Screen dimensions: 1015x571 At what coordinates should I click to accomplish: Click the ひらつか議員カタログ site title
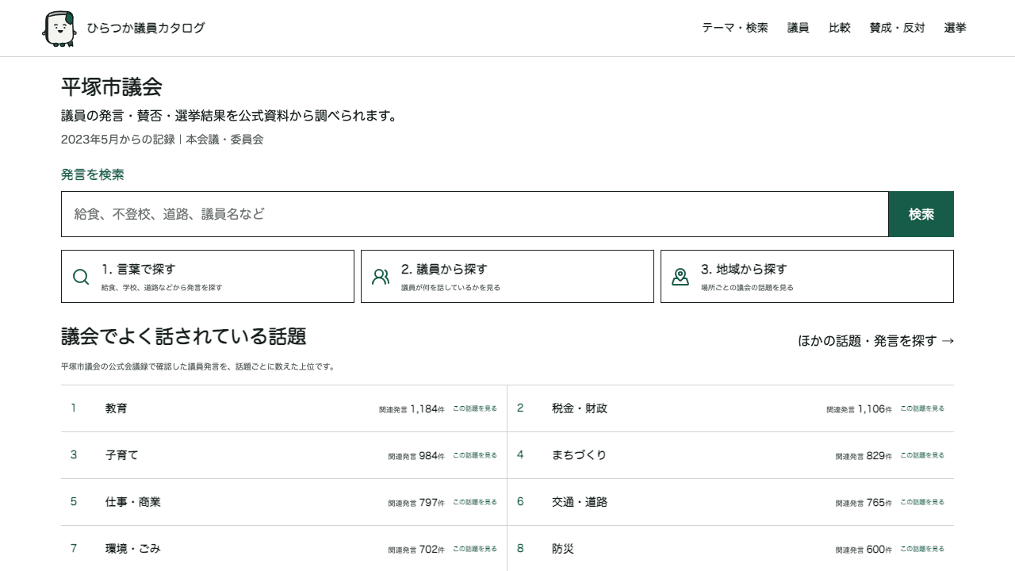(146, 29)
